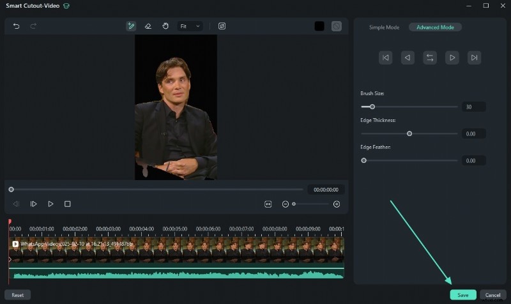Play the video preview
Viewport: 511px width, 304px height.
click(x=50, y=204)
